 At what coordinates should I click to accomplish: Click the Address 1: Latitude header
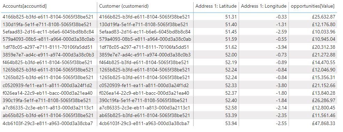click(216, 6)
